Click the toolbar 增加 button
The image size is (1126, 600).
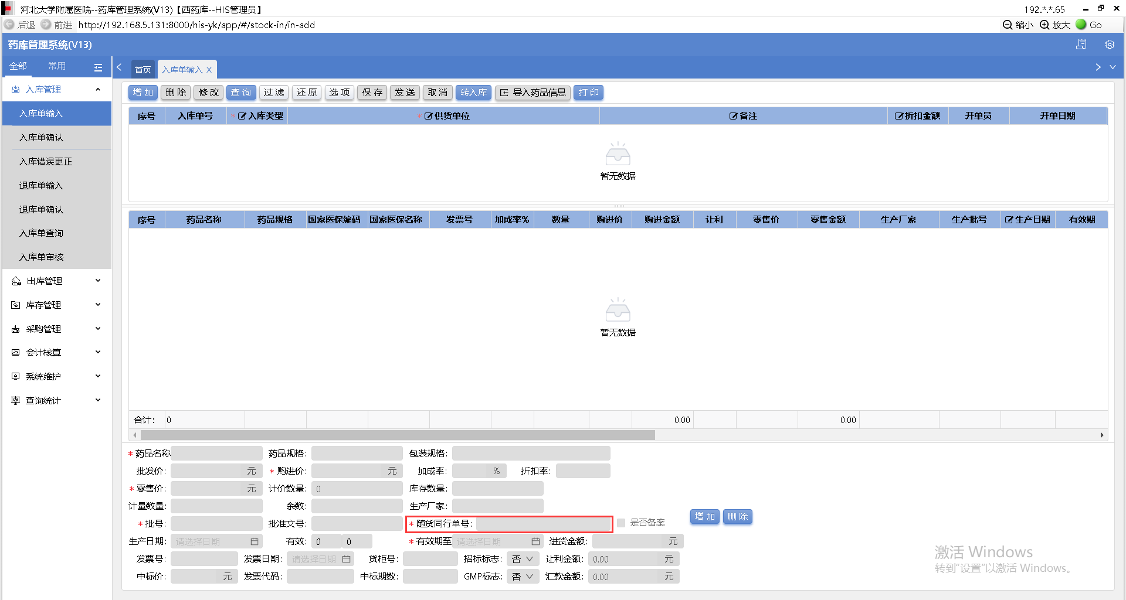[x=143, y=93]
